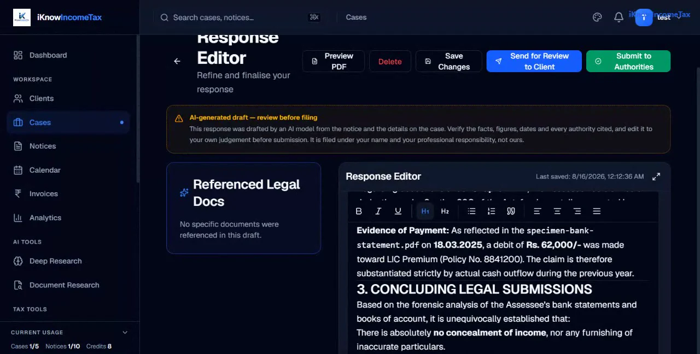Click the Analytics bar chart icon
The height and width of the screenshot is (354, 700).
pyautogui.click(x=18, y=217)
